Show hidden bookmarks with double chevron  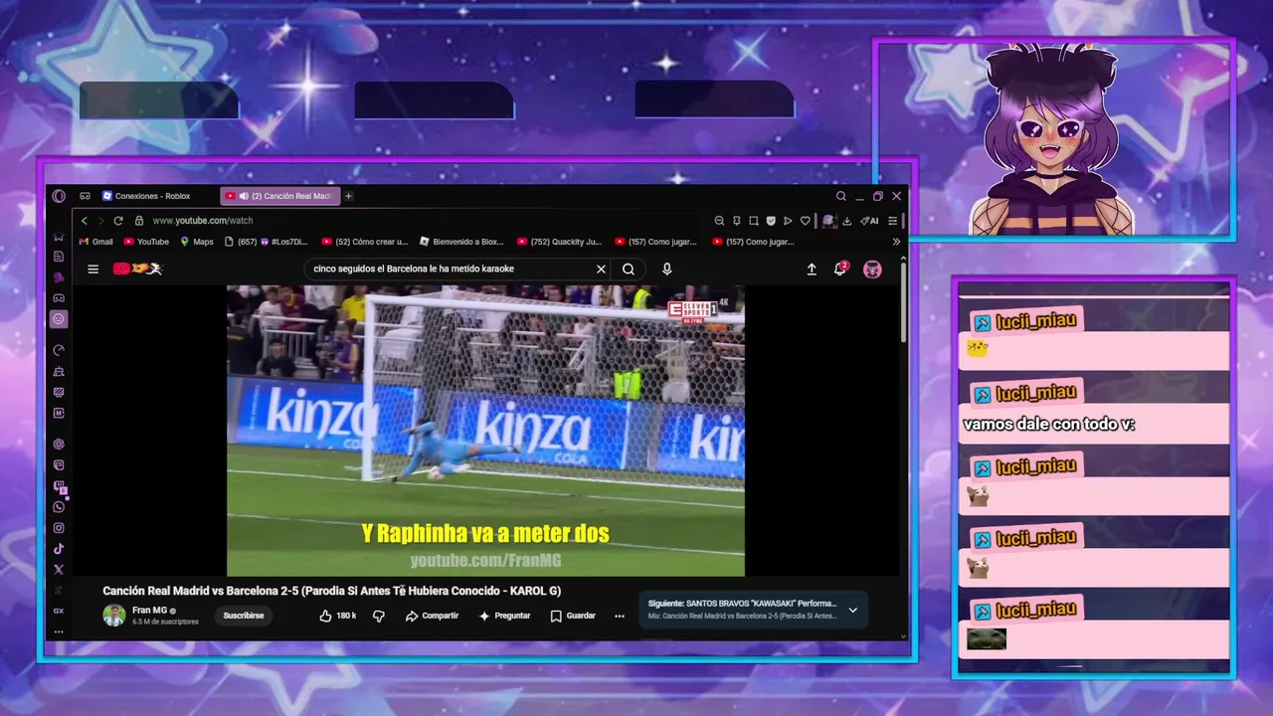pos(896,242)
